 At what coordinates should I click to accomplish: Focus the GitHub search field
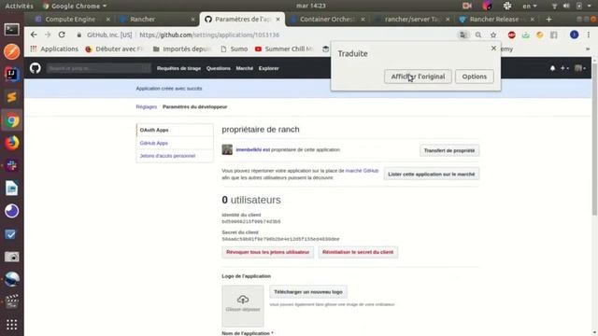98,68
